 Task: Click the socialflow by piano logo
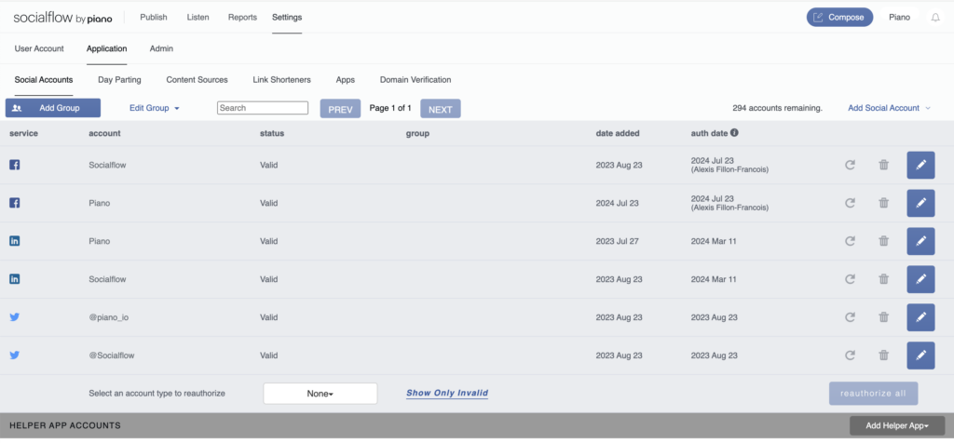pos(62,18)
